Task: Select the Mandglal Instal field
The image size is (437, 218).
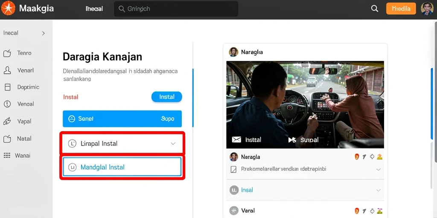Action: coord(122,167)
